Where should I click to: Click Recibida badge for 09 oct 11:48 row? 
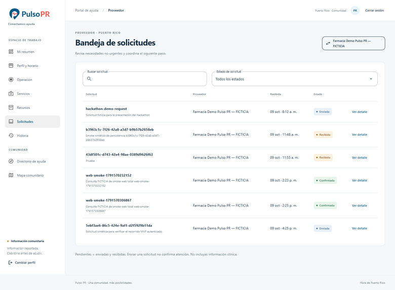(323, 135)
